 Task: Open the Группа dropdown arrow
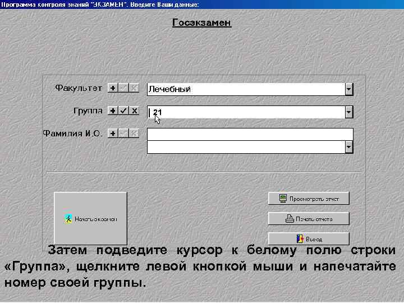click(x=349, y=112)
